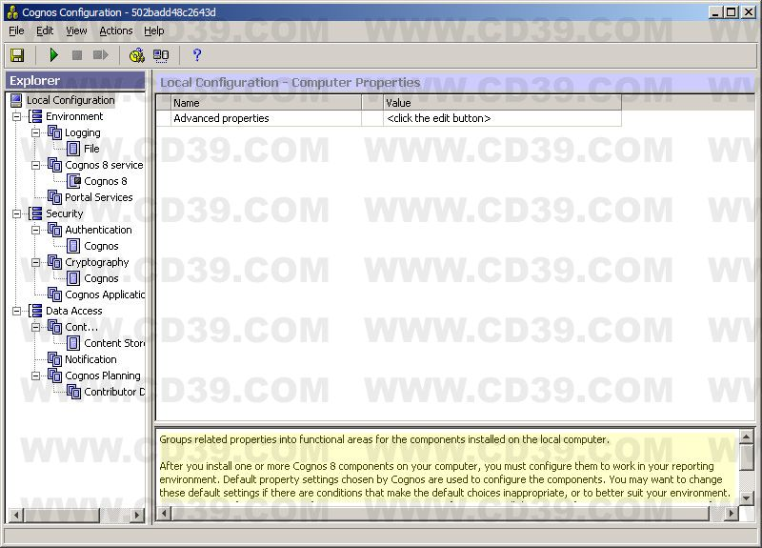The width and height of the screenshot is (762, 548).
Task: Click the Cognos Application Firewall icon
Action: (x=54, y=294)
